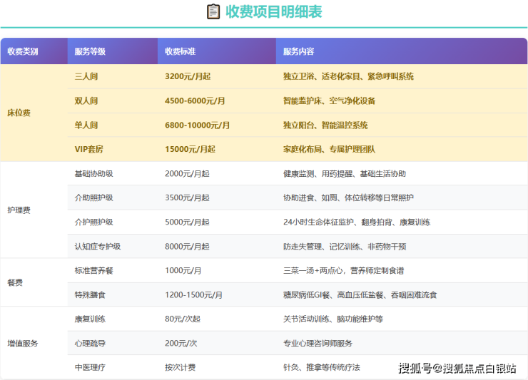Select the 收费类别 column header
Viewport: 528px width, 380px height.
pyautogui.click(x=23, y=51)
